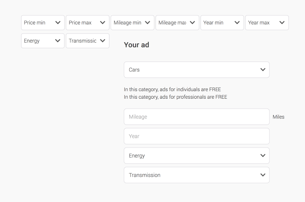The width and height of the screenshot is (305, 202).
Task: Click the chevron in the wide Energy field
Action: click(263, 156)
